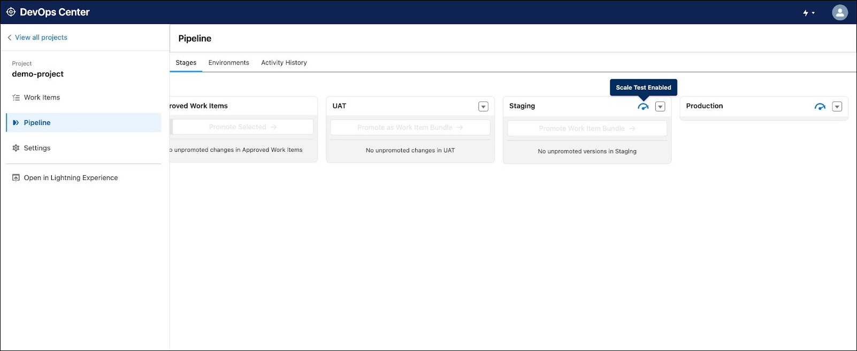857x351 pixels.
Task: Expand the UAT stage dropdown menu
Action: coord(483,106)
